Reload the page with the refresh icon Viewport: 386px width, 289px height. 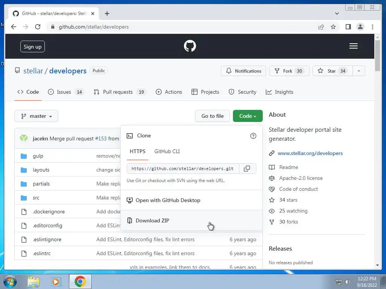[x=38, y=27]
